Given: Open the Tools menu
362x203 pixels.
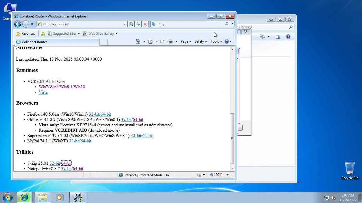Looking at the screenshot, I should click(216, 41).
